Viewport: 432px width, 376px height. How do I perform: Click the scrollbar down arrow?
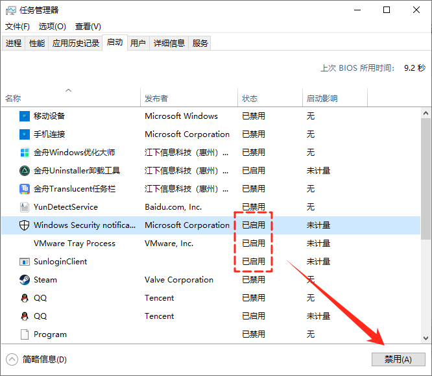[426, 338]
